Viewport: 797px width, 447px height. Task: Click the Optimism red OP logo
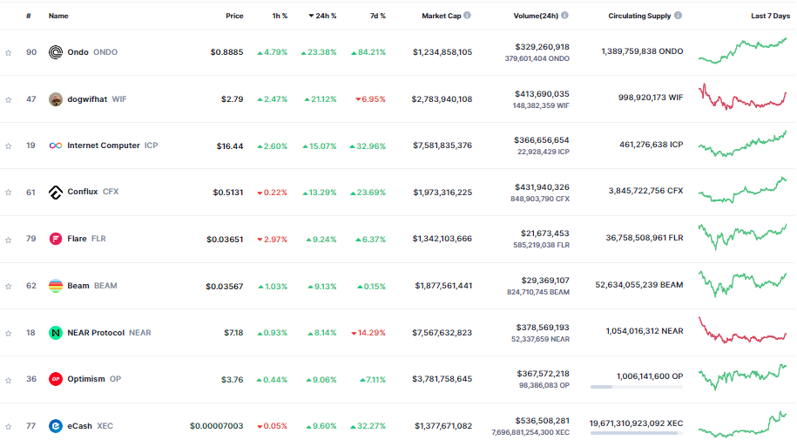56,379
